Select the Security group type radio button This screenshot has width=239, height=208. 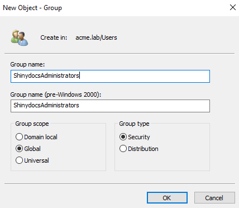pos(123,137)
